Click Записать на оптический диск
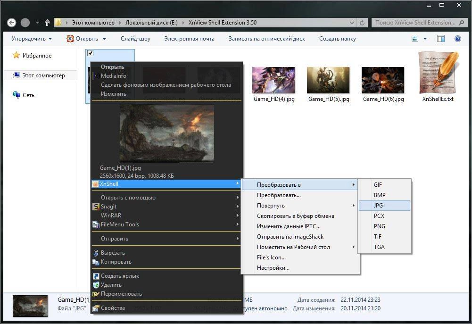 [x=267, y=39]
